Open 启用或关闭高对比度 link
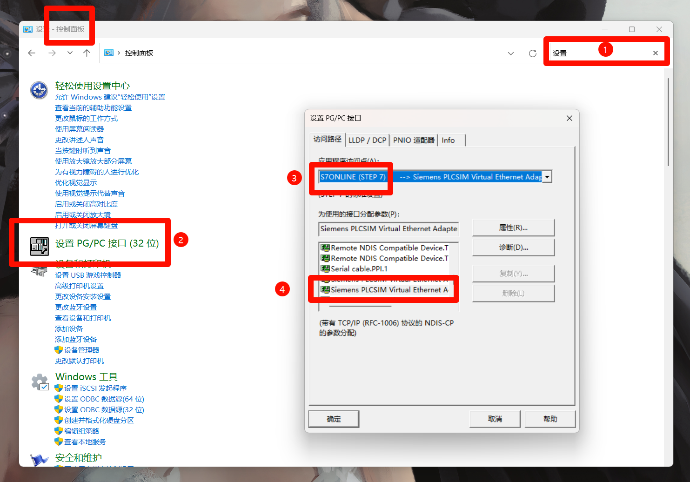This screenshot has height=482, width=690. (x=86, y=204)
